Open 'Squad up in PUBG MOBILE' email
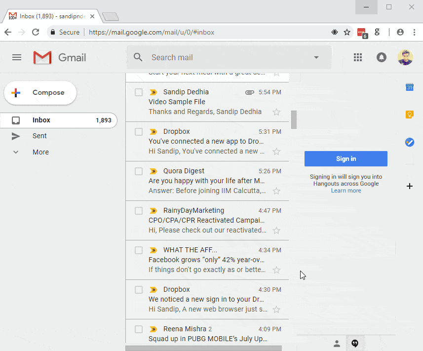 click(x=208, y=339)
